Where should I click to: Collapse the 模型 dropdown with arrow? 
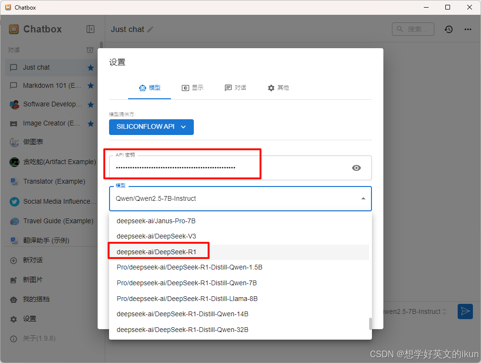pos(363,198)
